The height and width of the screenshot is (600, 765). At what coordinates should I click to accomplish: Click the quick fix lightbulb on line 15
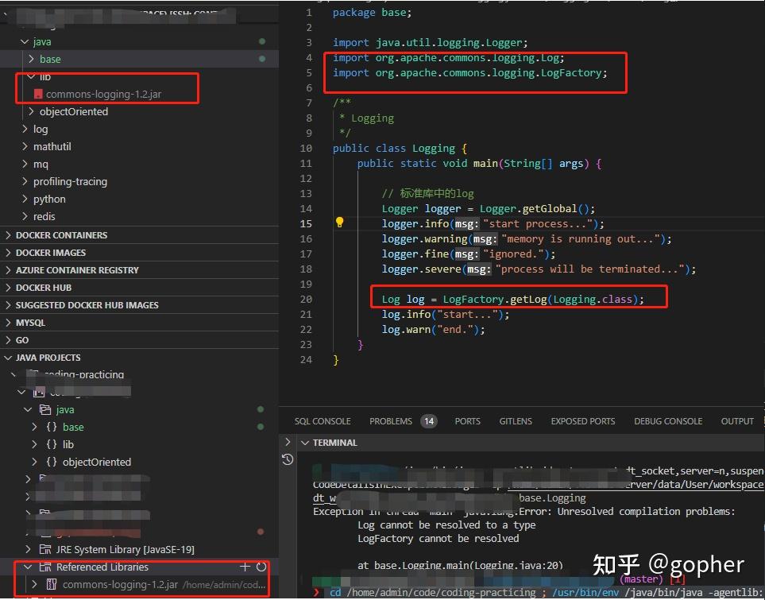(x=340, y=223)
